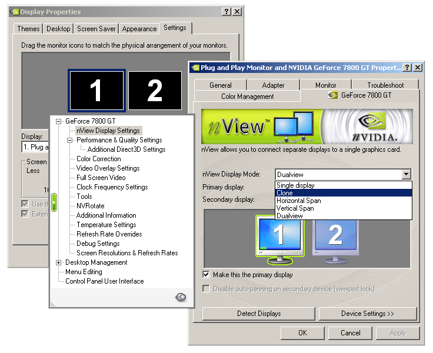The width and height of the screenshot is (433, 353).
Task: Close the Plug and Play Monitor properties dialog
Action: click(x=418, y=68)
